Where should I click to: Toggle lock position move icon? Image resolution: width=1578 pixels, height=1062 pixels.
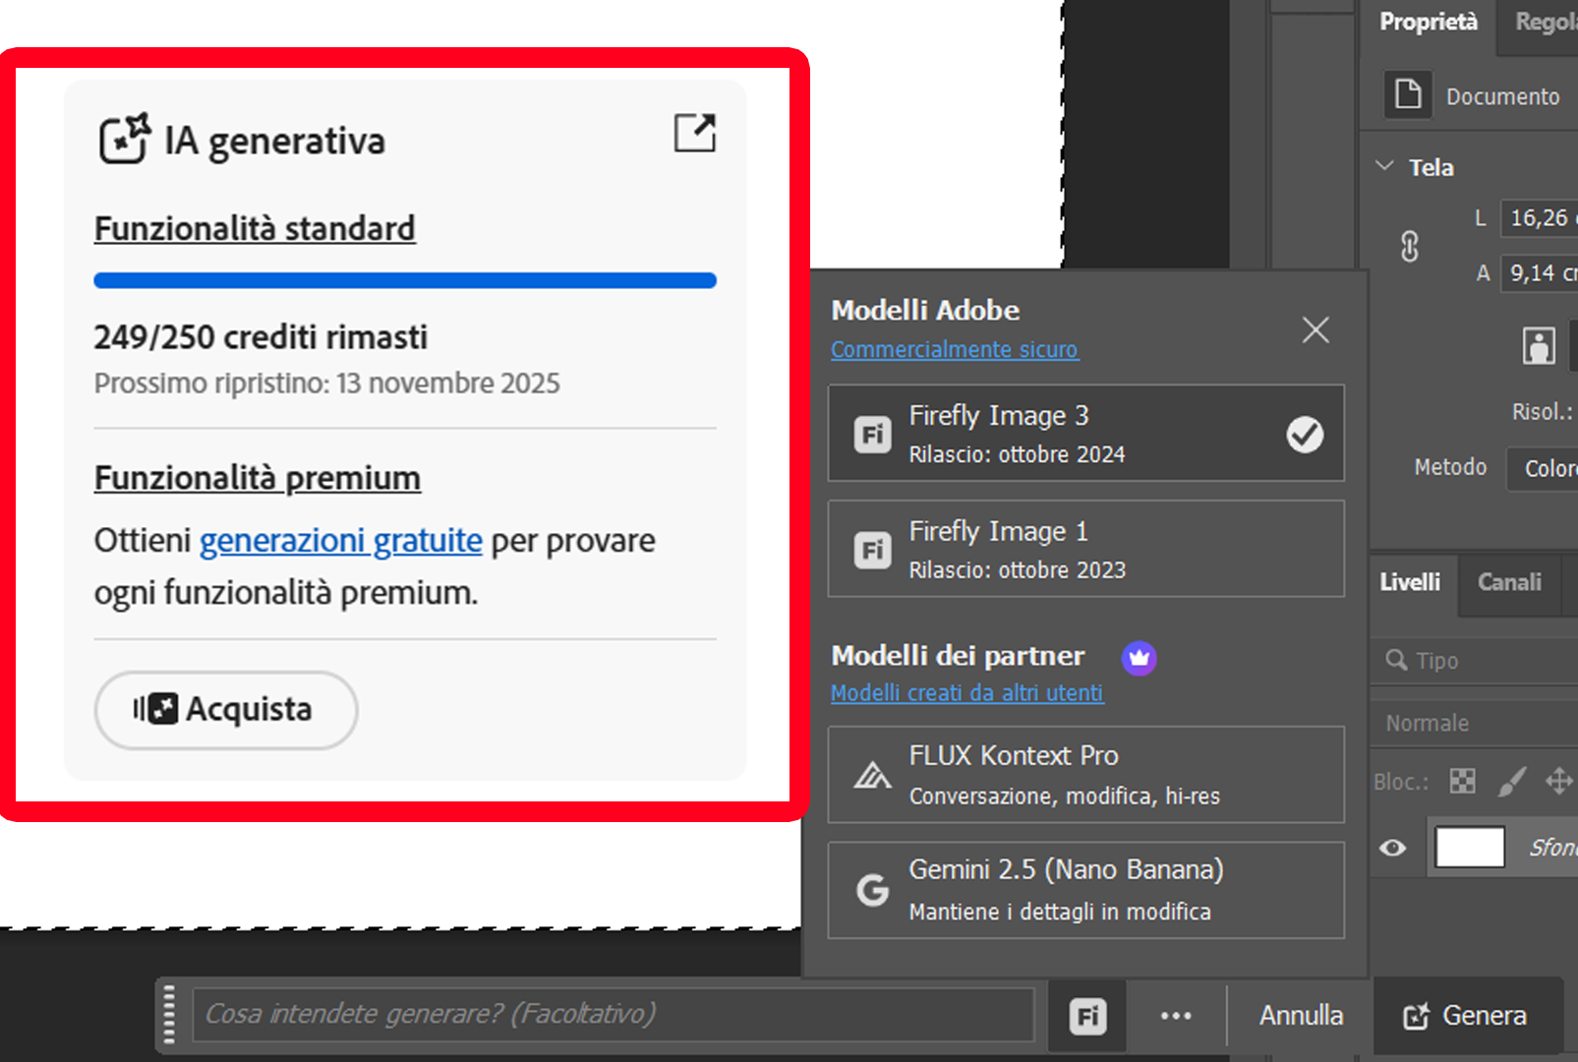1559,782
